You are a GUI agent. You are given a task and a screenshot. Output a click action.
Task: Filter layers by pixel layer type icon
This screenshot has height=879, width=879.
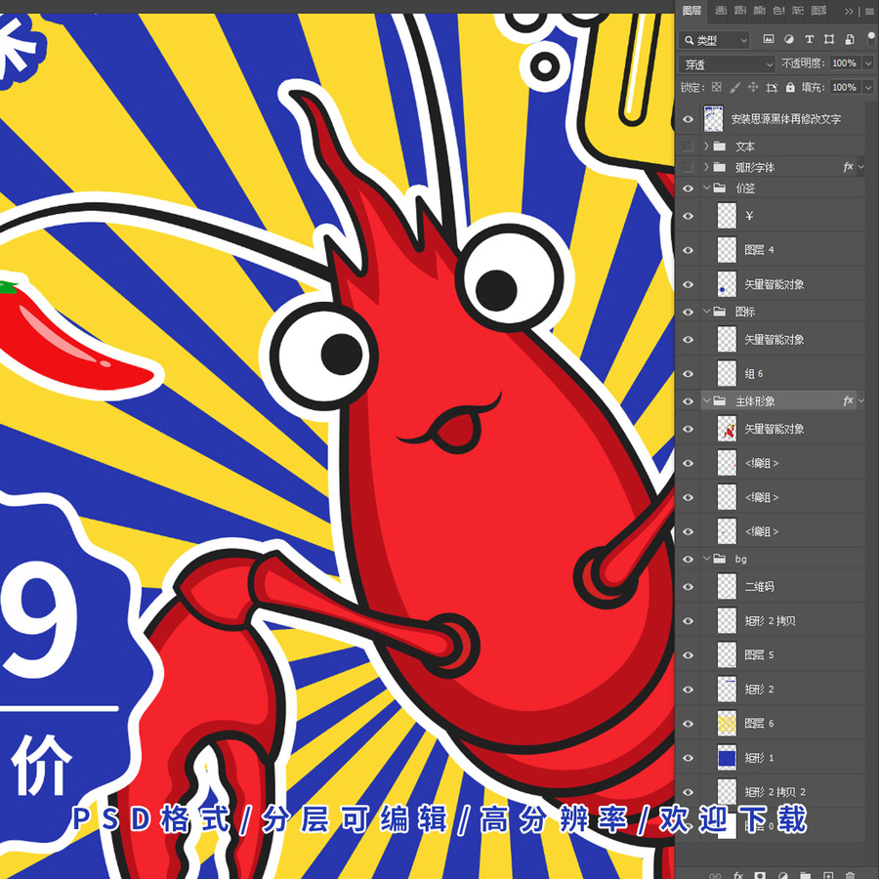pos(768,39)
